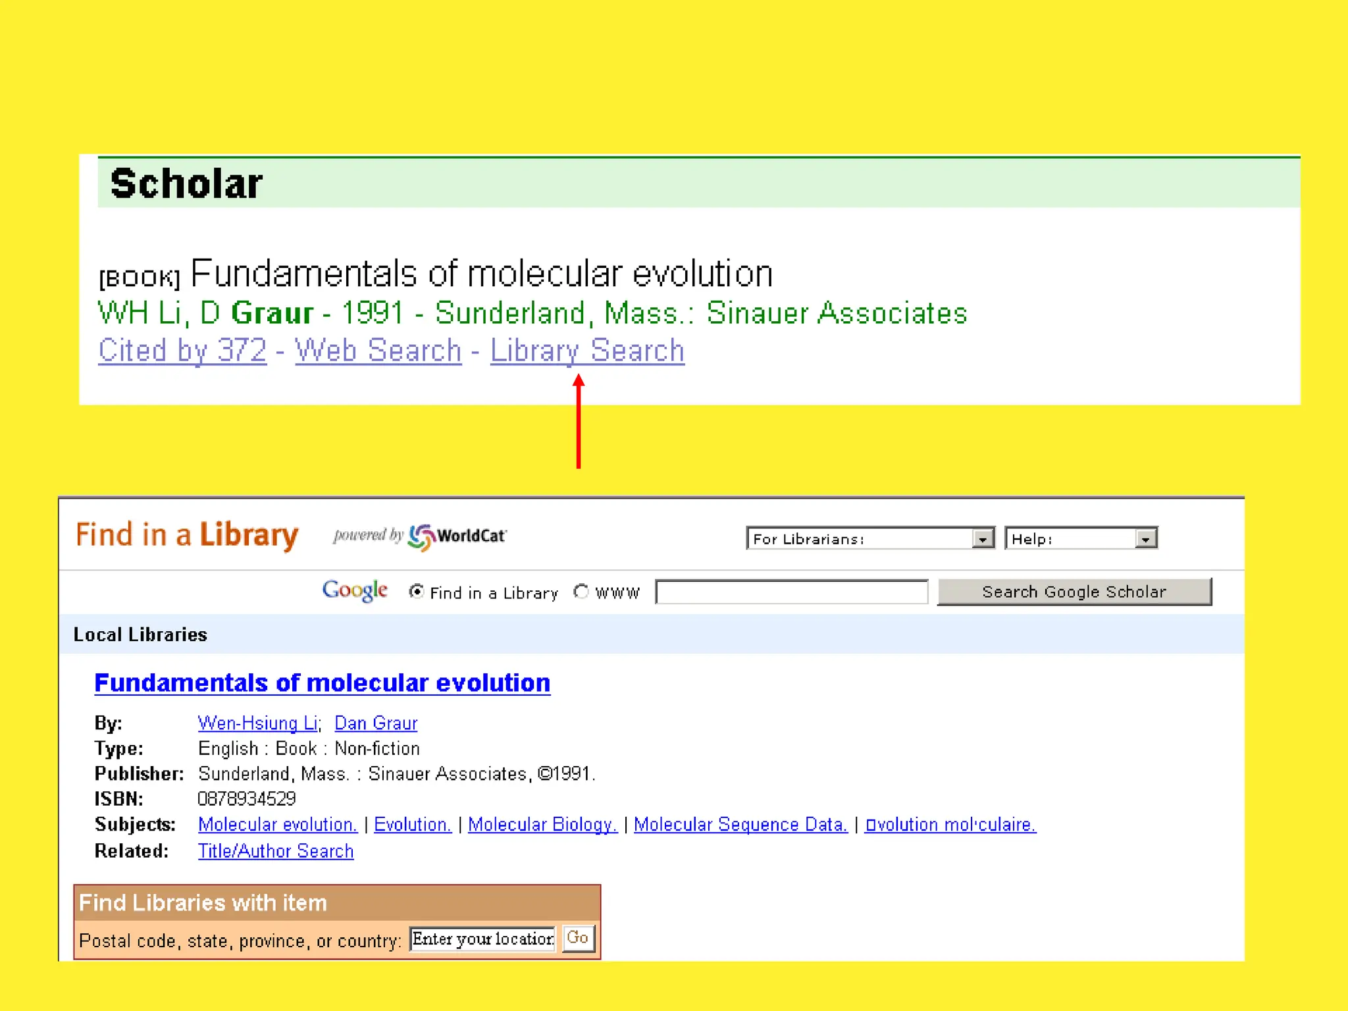Click the Enter your location field
The width and height of the screenshot is (1348, 1011).
click(x=482, y=939)
